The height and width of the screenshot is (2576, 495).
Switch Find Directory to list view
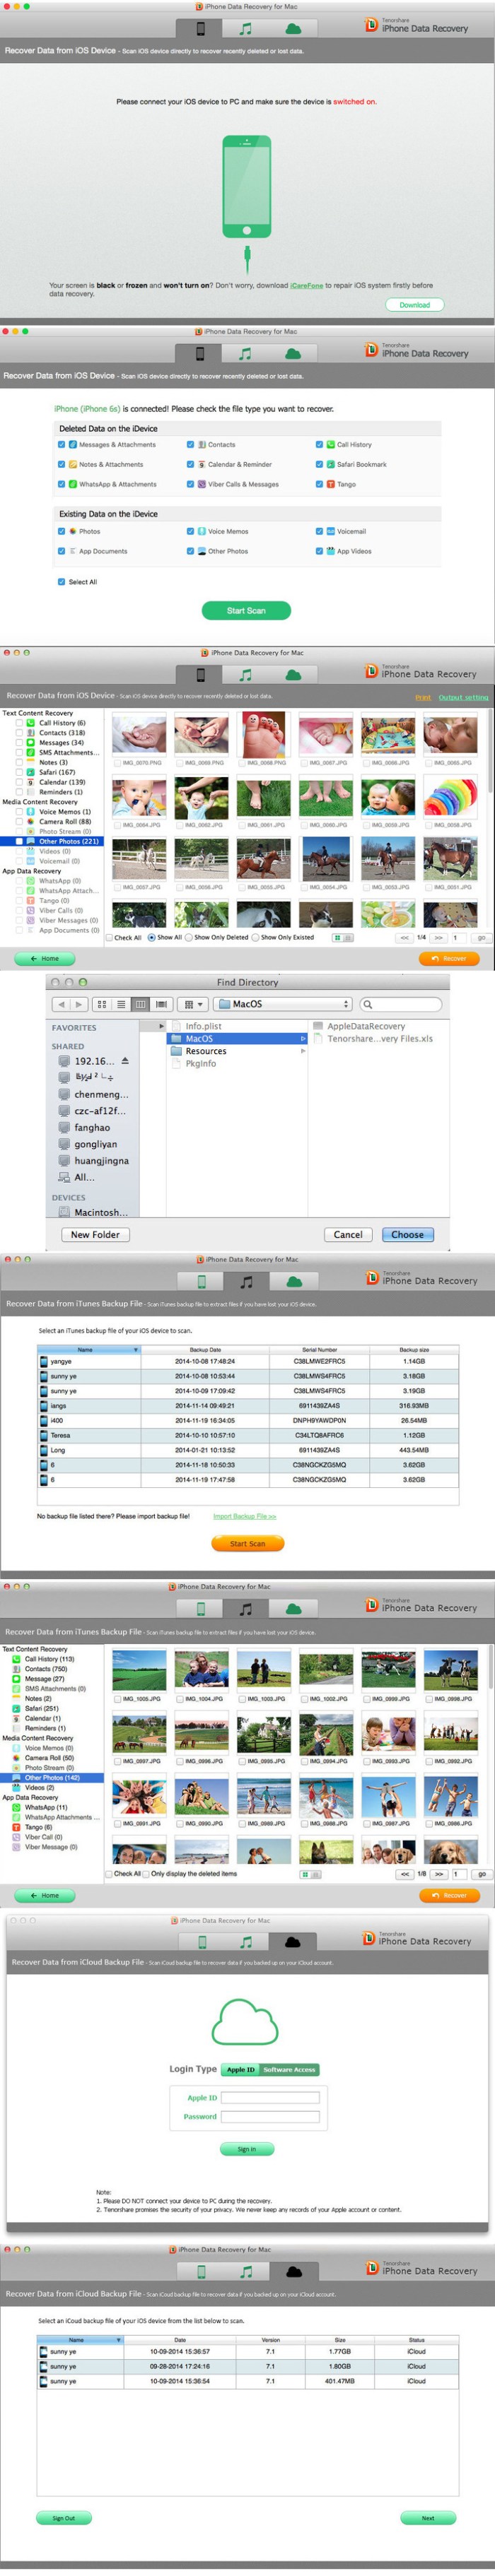(121, 1004)
